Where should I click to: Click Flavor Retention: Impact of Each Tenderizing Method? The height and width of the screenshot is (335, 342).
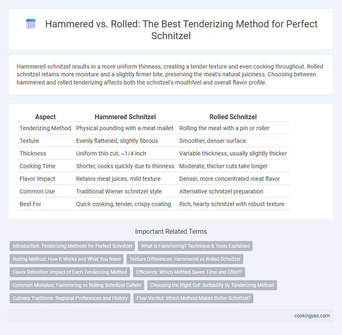70,272
